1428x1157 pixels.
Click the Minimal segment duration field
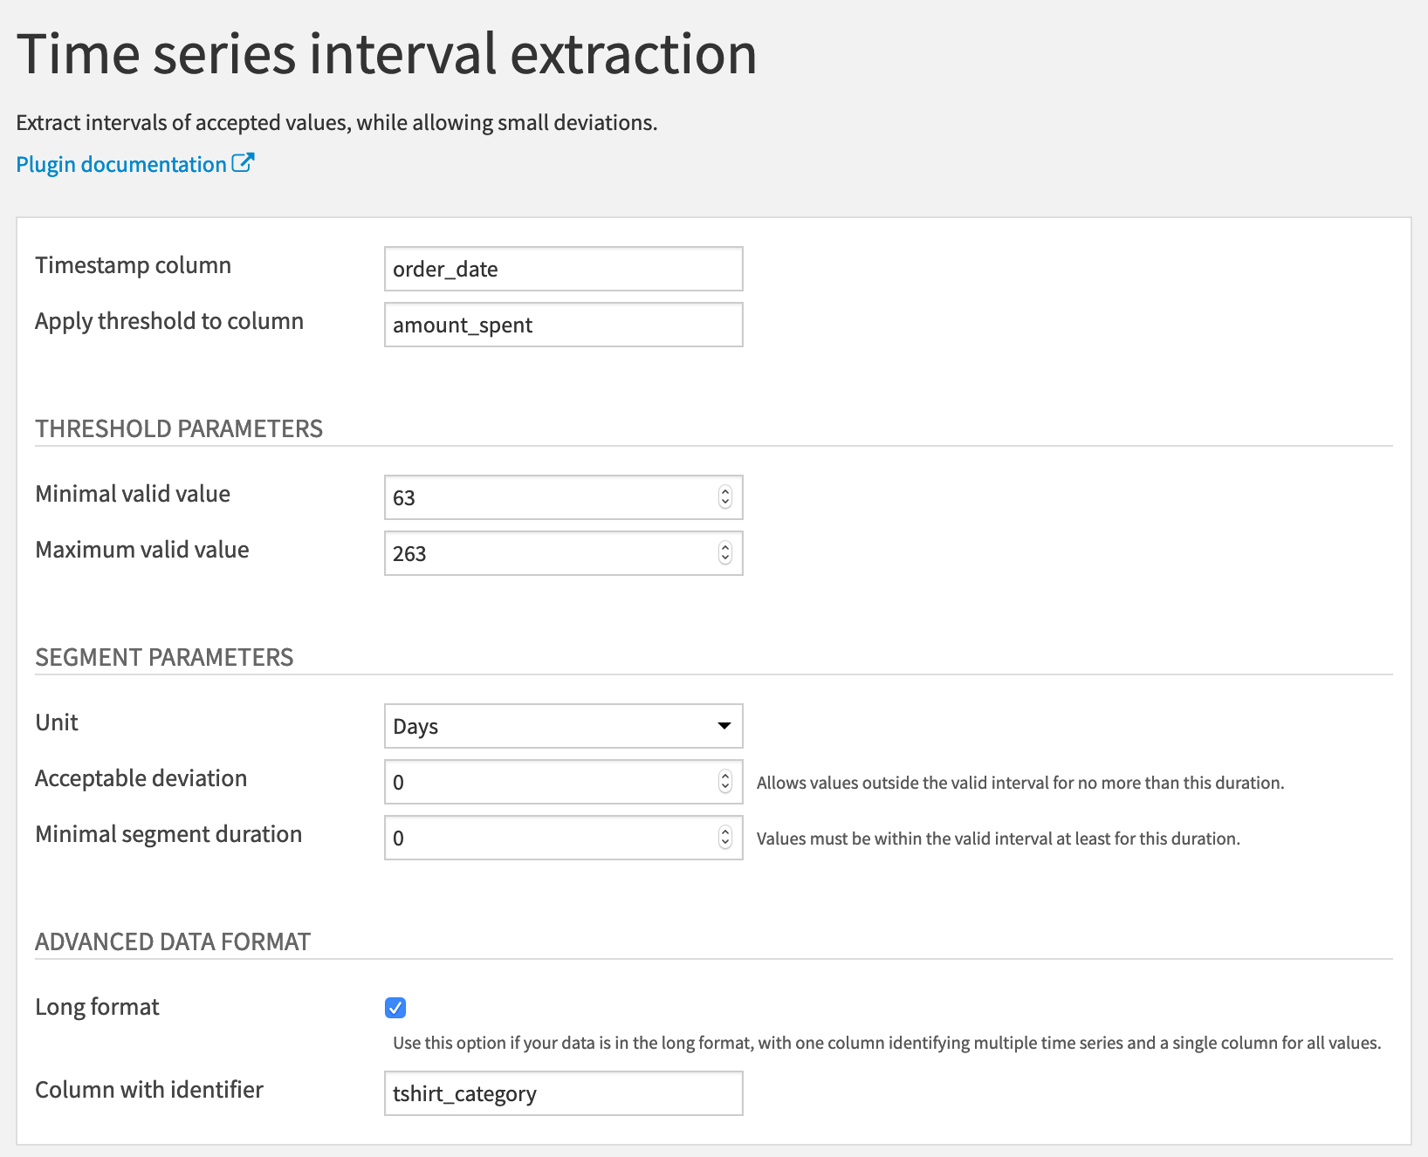pyautogui.click(x=550, y=838)
